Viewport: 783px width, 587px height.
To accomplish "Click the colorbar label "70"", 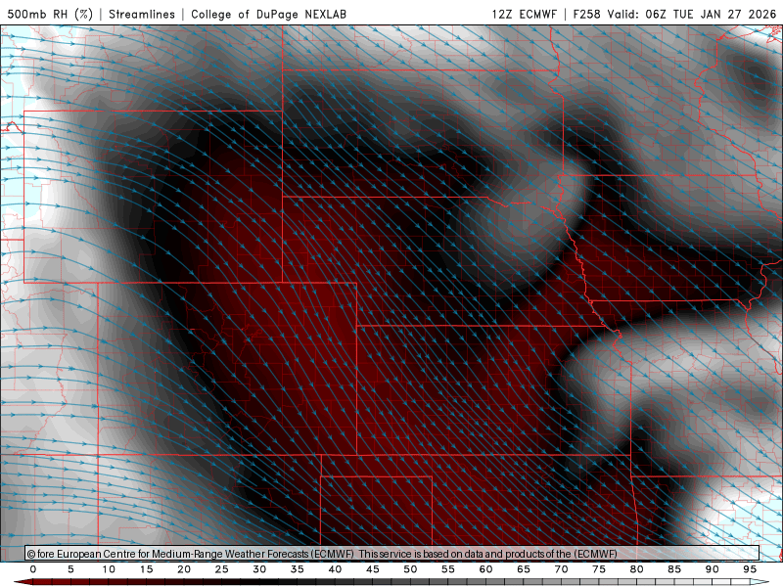I will tap(561, 569).
